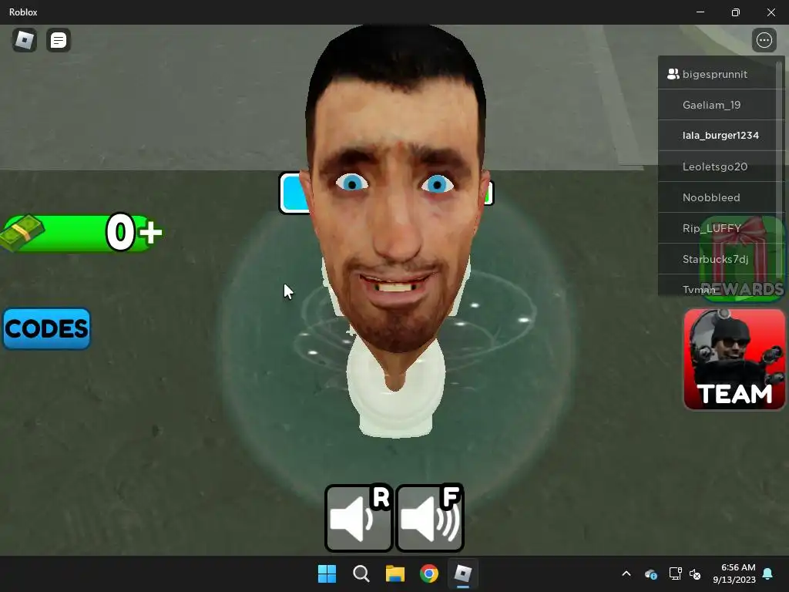Image resolution: width=789 pixels, height=592 pixels.
Task: Click the R key quiet sound button
Action: [359, 518]
